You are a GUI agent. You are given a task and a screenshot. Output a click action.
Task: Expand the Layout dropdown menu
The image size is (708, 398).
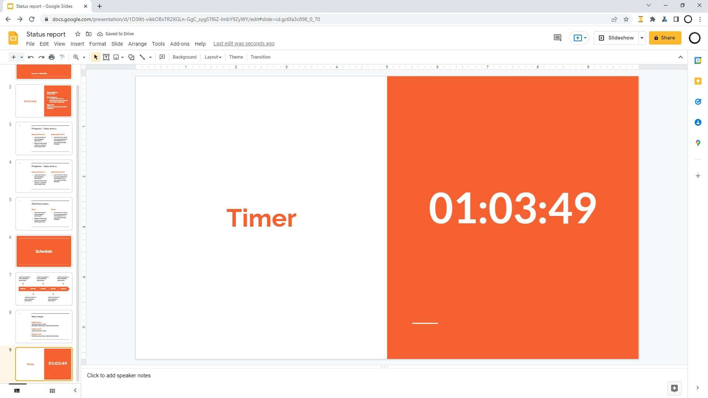212,57
